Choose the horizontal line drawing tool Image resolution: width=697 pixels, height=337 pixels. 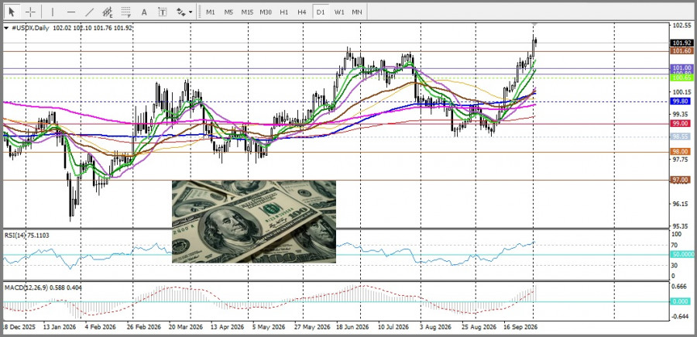pos(70,12)
